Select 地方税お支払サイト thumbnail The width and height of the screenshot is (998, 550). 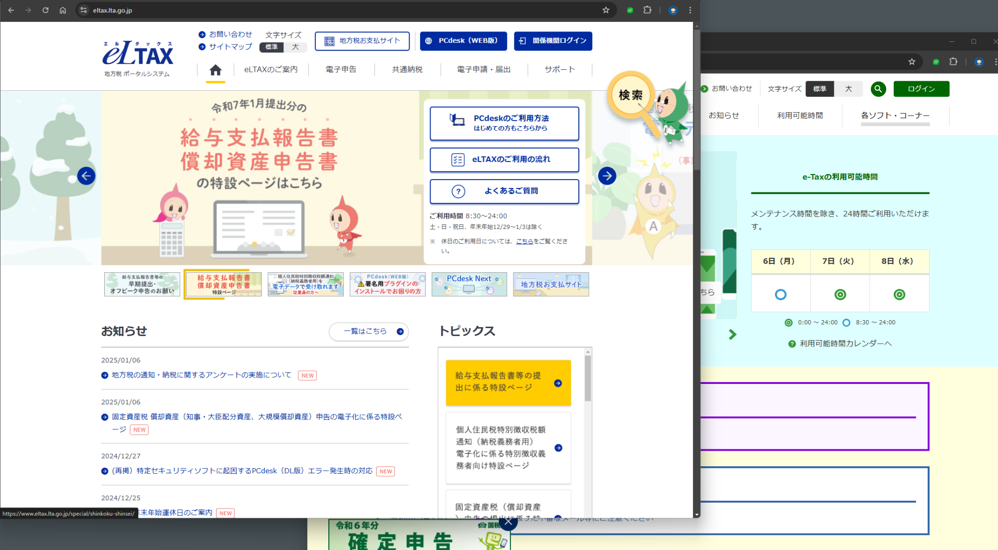[551, 284]
